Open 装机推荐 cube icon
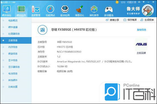This screenshot has height=104, width=157. click(x=94, y=9)
